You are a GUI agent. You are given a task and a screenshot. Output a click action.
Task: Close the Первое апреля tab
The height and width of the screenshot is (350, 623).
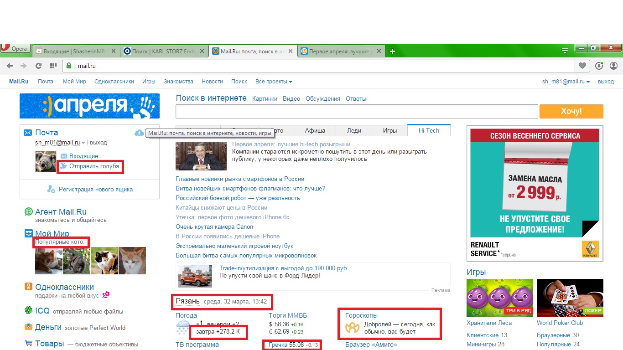378,51
